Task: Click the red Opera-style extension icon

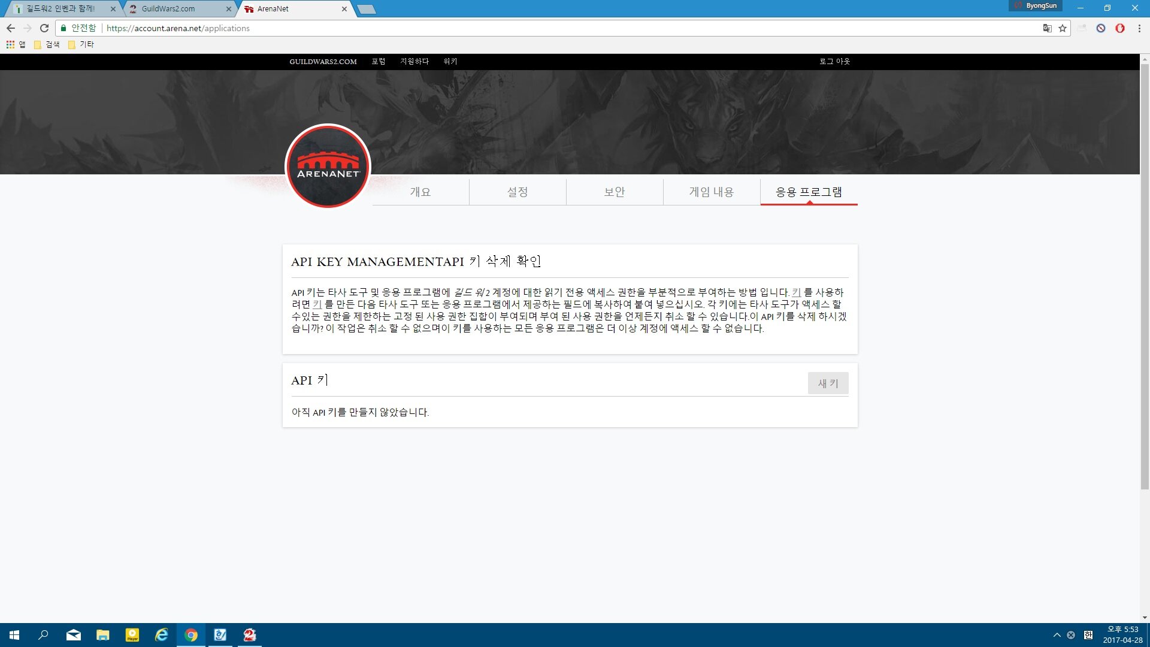Action: pyautogui.click(x=1120, y=28)
